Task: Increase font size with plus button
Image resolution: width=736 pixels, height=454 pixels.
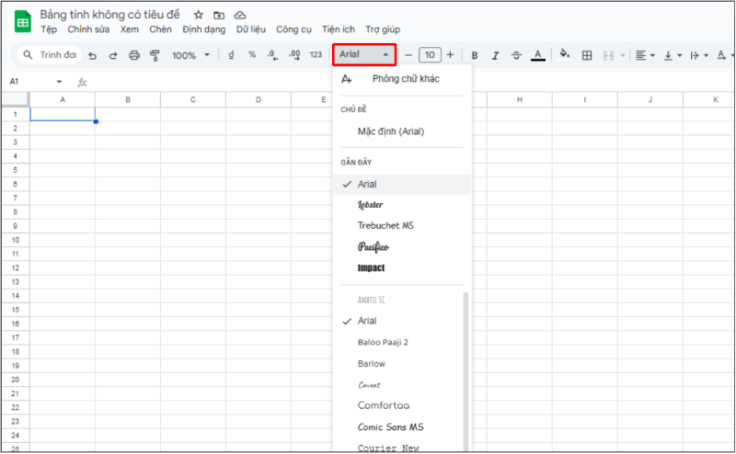Action: [x=450, y=55]
